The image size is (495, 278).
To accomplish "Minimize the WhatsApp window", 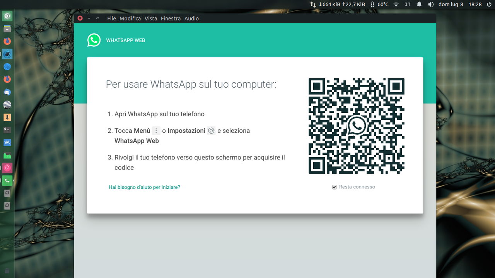I will point(89,18).
